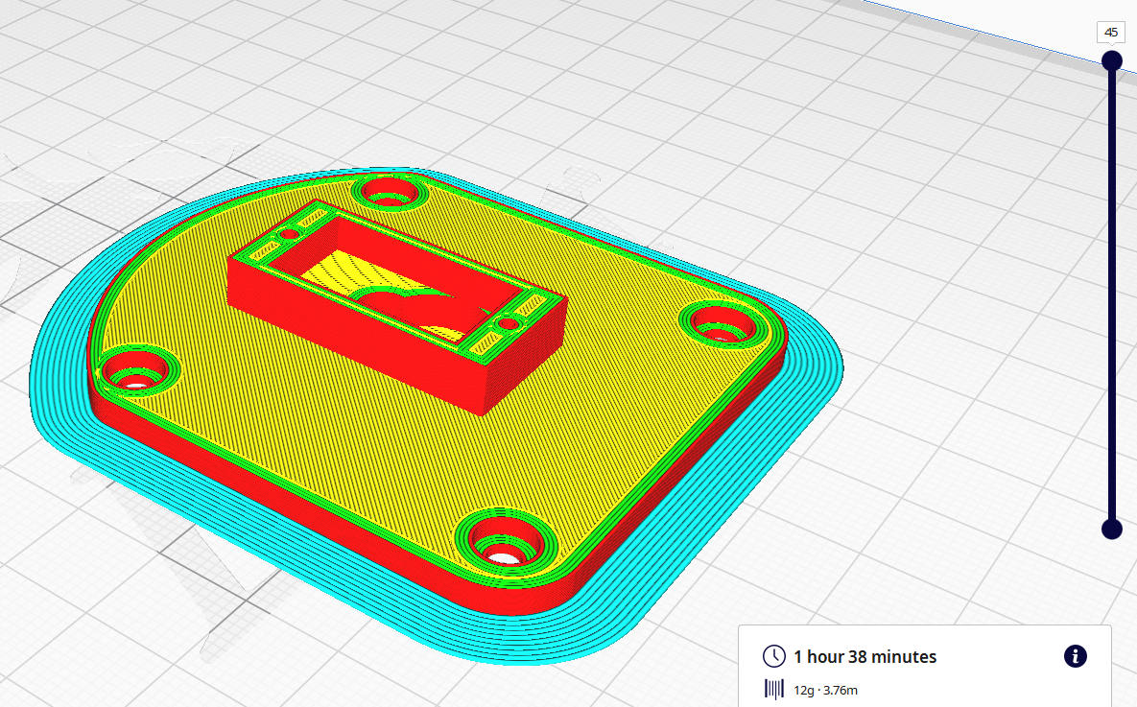Click the layer number field showing 45
The image size is (1137, 707).
point(1111,32)
